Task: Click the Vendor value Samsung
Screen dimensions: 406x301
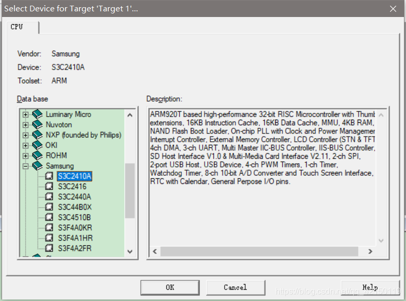Action: [x=65, y=54]
